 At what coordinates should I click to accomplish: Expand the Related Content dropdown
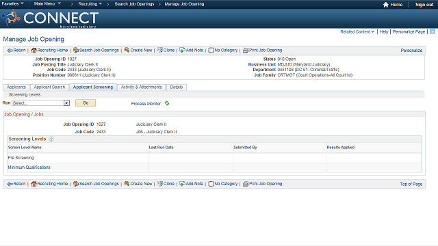pyautogui.click(x=357, y=32)
